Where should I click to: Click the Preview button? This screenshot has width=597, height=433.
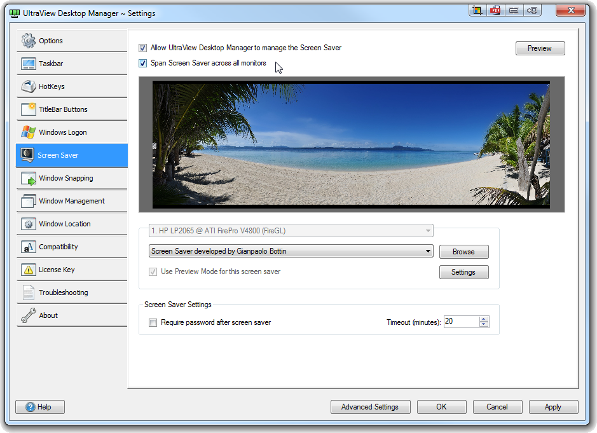point(540,48)
